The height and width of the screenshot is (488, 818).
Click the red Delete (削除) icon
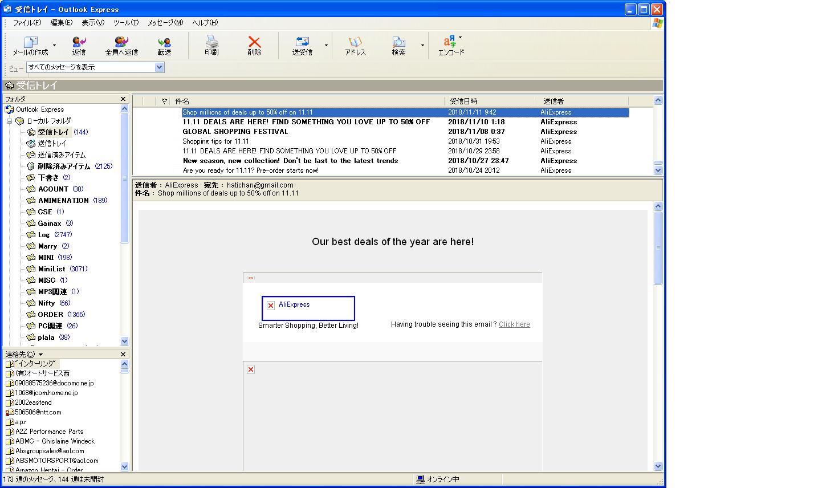(254, 42)
